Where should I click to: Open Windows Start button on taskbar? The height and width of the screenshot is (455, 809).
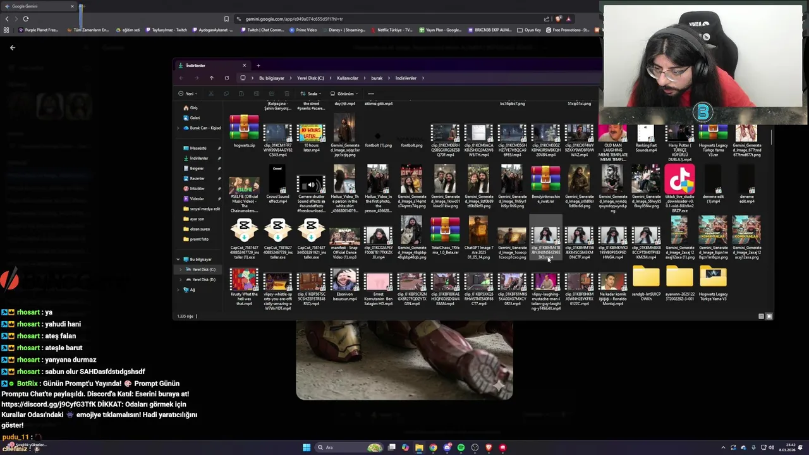click(307, 447)
